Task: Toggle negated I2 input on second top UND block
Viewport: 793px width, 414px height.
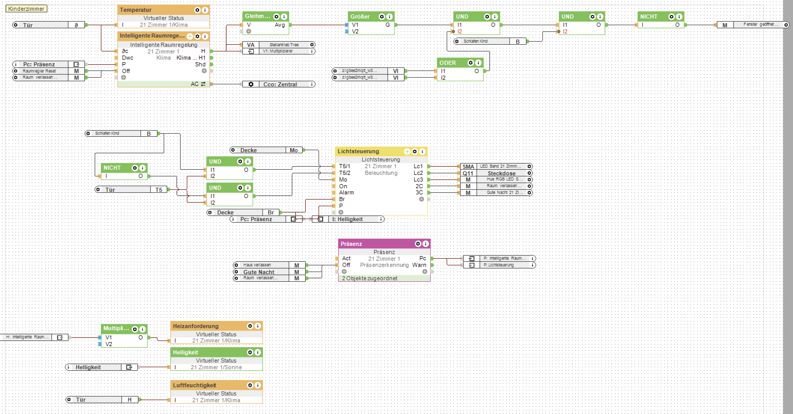Action: click(559, 31)
